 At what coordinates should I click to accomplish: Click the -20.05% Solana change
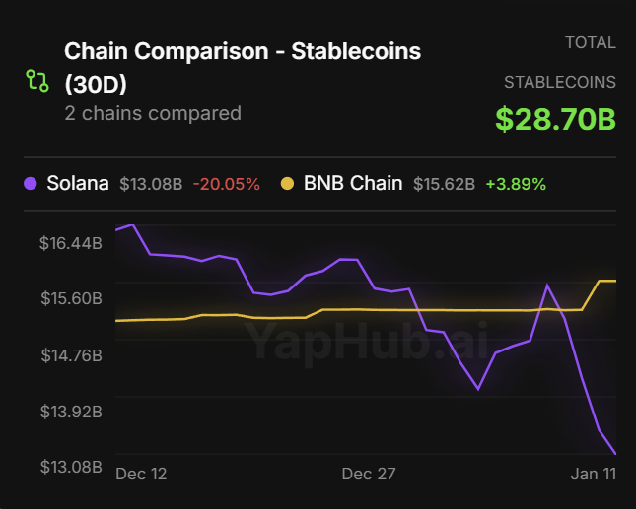click(x=227, y=184)
